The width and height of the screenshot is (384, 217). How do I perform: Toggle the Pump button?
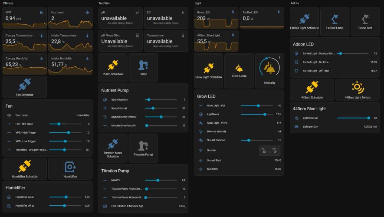[143, 68]
